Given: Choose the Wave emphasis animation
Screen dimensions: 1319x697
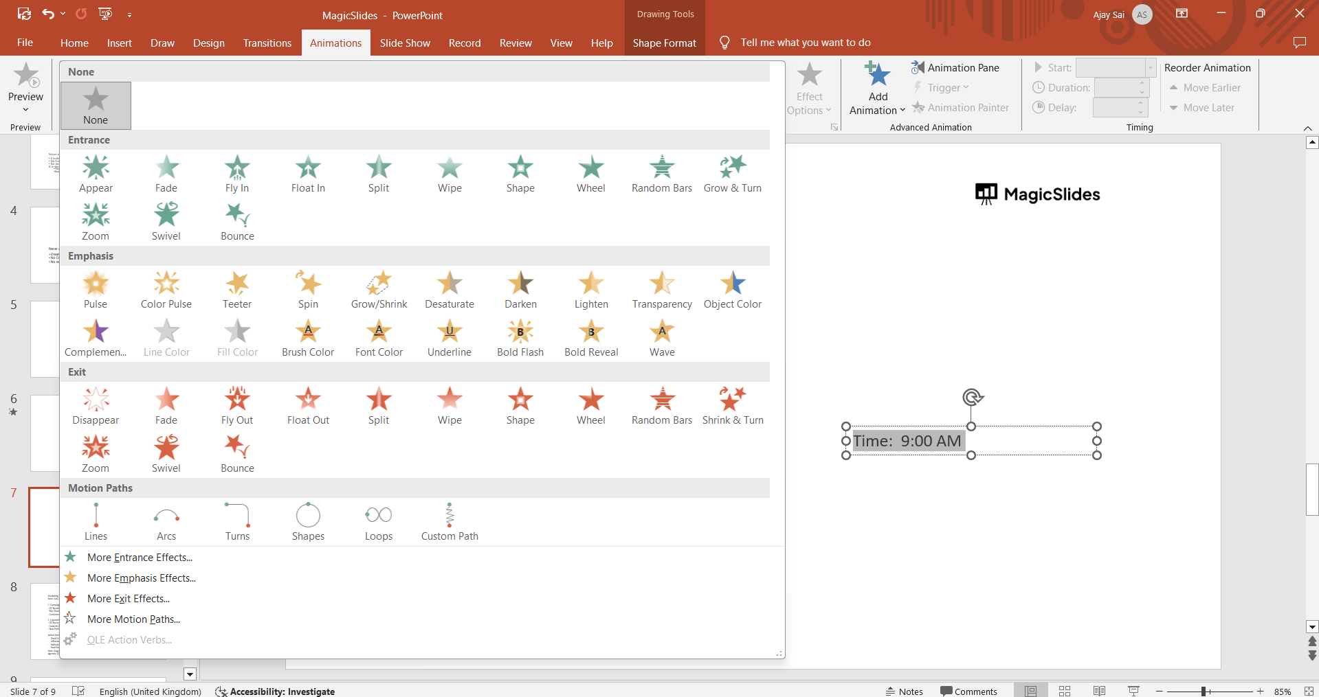Looking at the screenshot, I should click(662, 338).
